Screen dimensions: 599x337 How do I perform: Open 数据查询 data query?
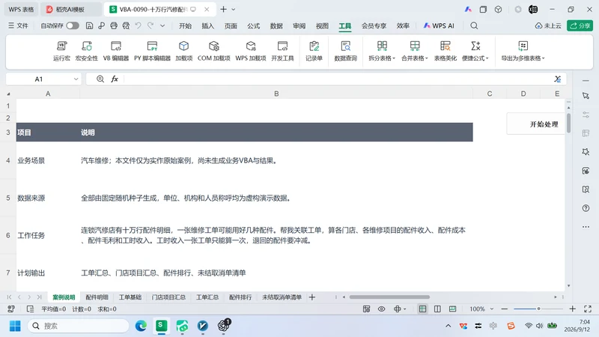pos(345,51)
